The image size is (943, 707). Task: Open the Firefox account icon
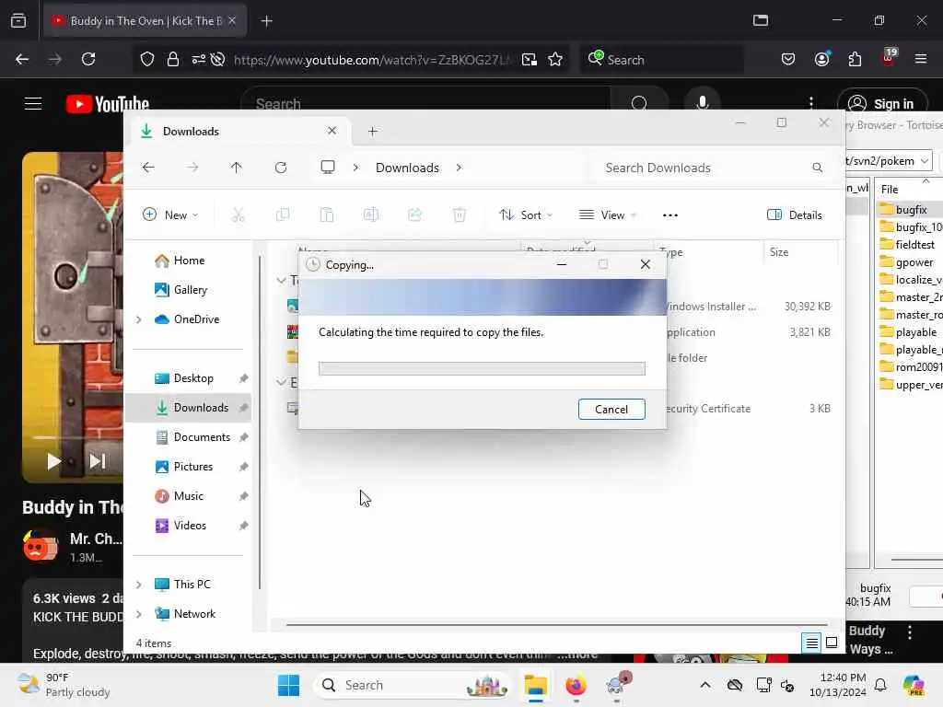pyautogui.click(x=821, y=59)
